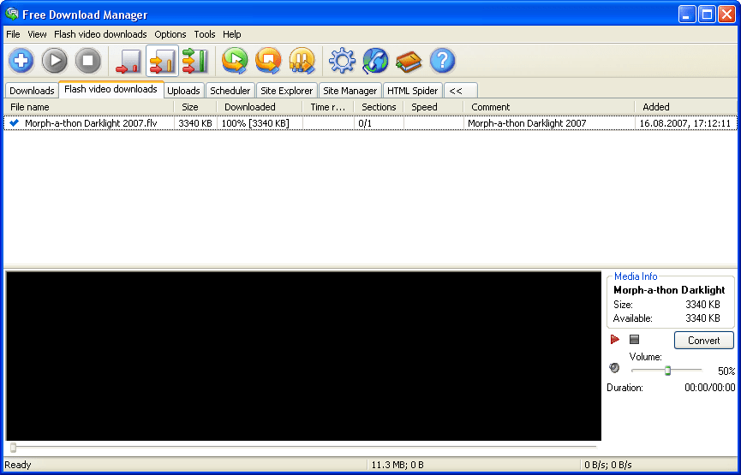Open the Site Explorer tab
Screen dimensions: 741x475
[x=287, y=91]
